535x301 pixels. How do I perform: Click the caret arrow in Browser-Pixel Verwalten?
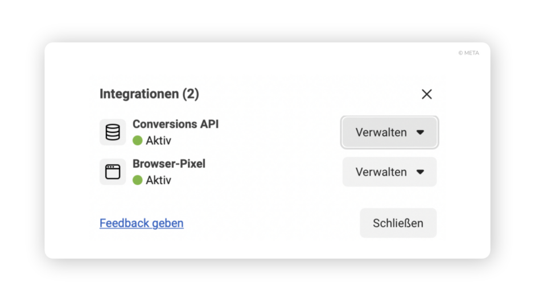pyautogui.click(x=421, y=172)
